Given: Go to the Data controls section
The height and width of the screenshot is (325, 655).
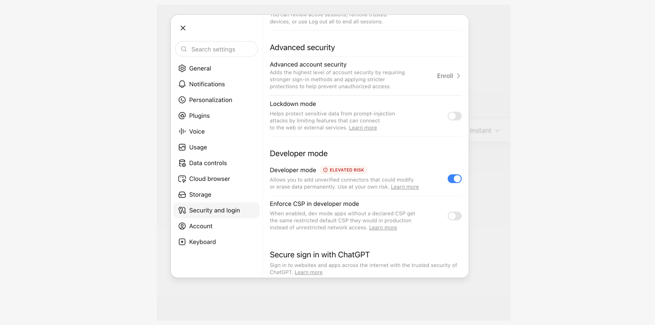Looking at the screenshot, I should coord(216,163).
